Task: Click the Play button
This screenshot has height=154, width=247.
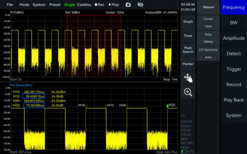Action: coord(114,5)
